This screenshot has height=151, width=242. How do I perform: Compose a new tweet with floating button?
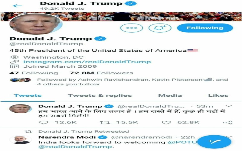point(214,142)
